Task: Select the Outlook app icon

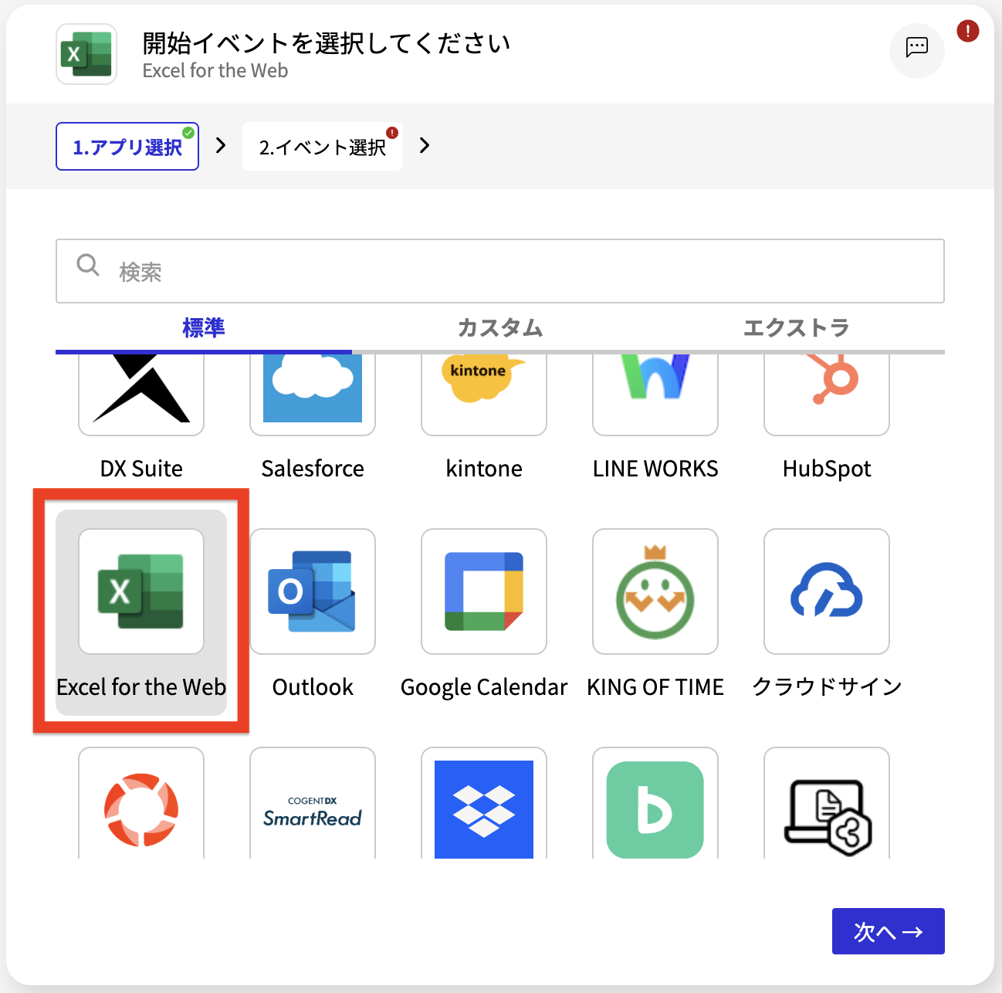Action: coord(313,591)
